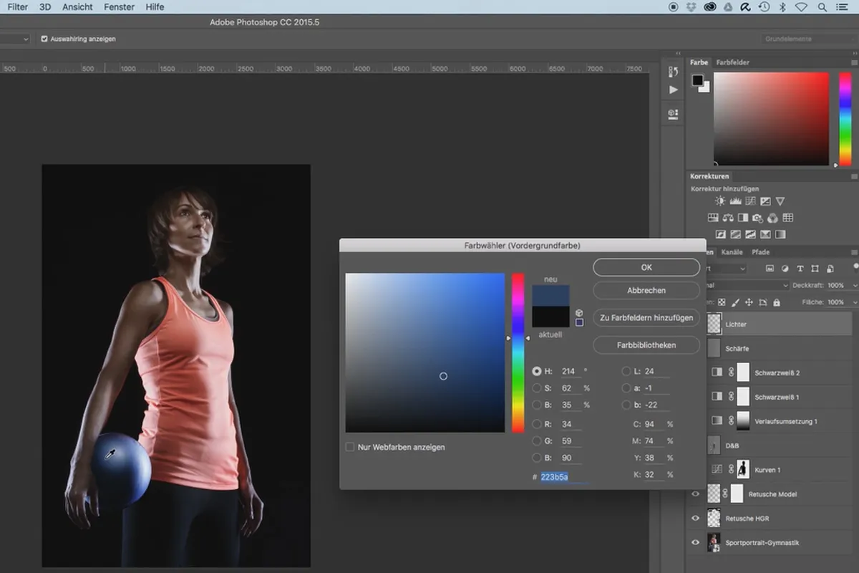Image resolution: width=859 pixels, height=573 pixels.
Task: Hide the Retusche Model layer
Action: tap(695, 494)
